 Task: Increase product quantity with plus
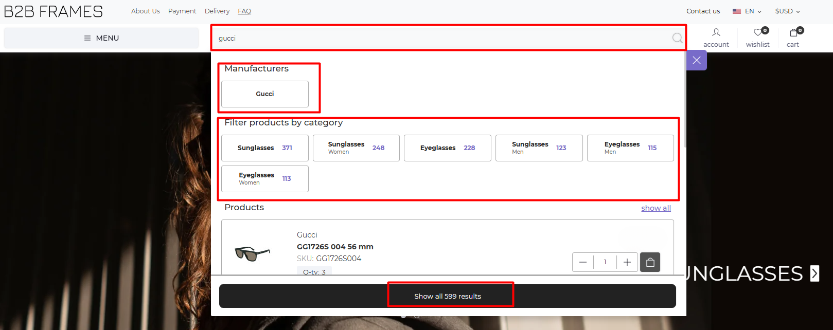[x=627, y=262]
